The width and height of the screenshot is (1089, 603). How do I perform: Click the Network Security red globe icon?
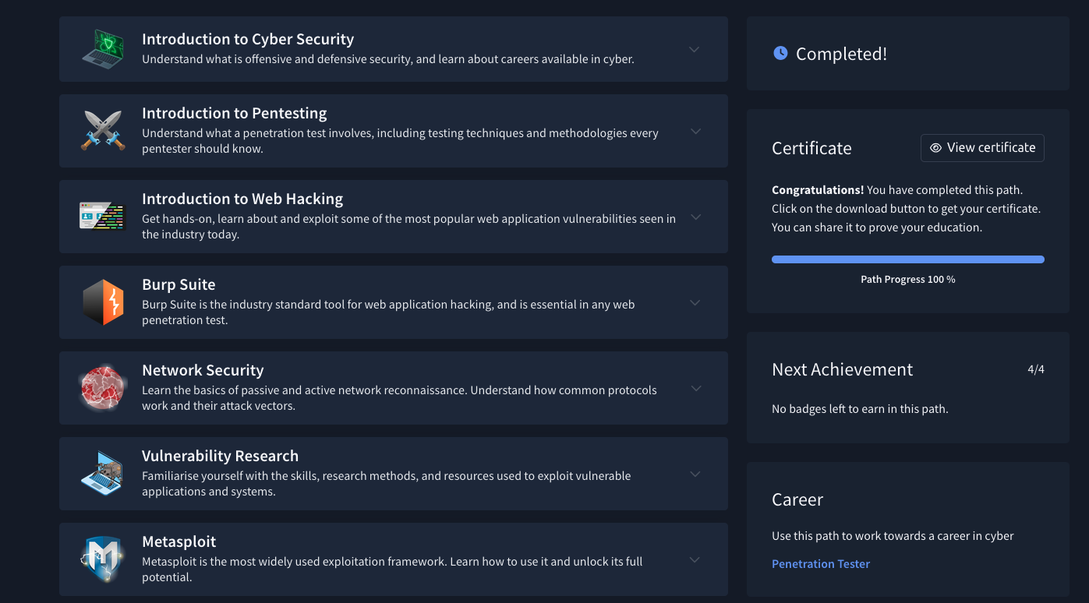tap(103, 388)
